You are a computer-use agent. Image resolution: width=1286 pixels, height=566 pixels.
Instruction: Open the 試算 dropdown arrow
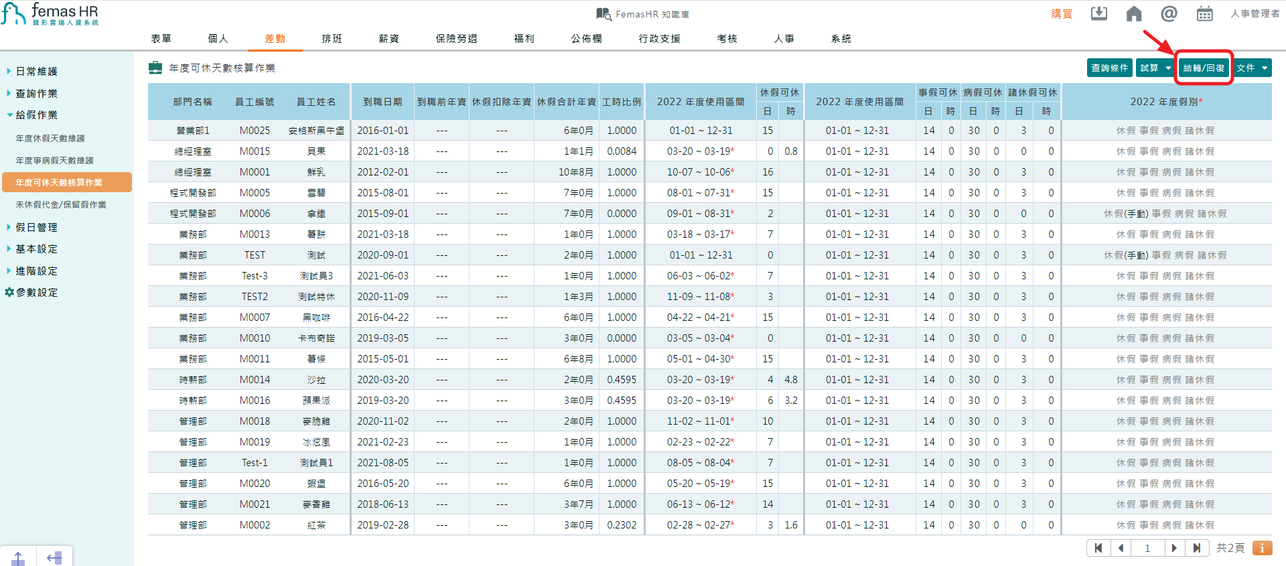(1168, 68)
